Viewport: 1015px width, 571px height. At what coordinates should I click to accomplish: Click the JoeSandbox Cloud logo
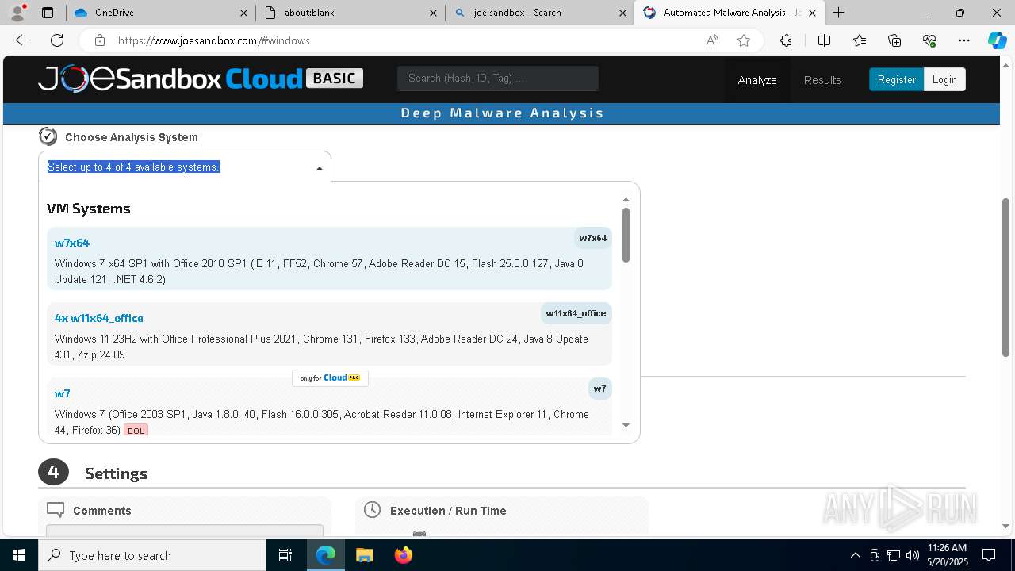click(201, 79)
